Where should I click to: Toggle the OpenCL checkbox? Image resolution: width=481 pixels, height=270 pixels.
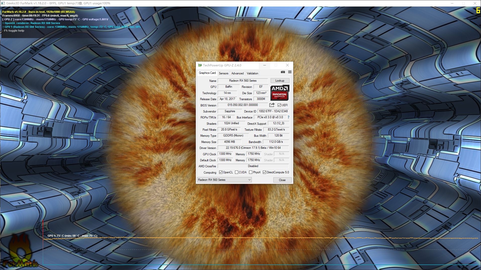coord(221,172)
